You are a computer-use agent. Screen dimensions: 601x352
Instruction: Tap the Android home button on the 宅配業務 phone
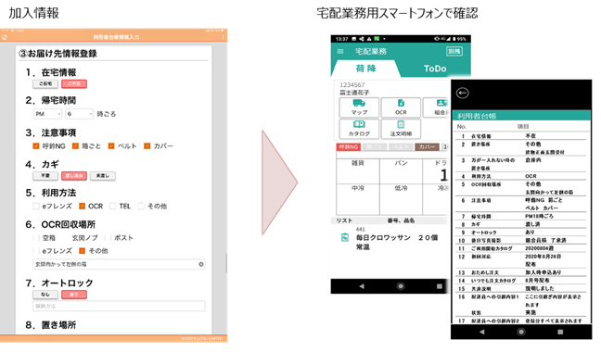[x=401, y=286]
